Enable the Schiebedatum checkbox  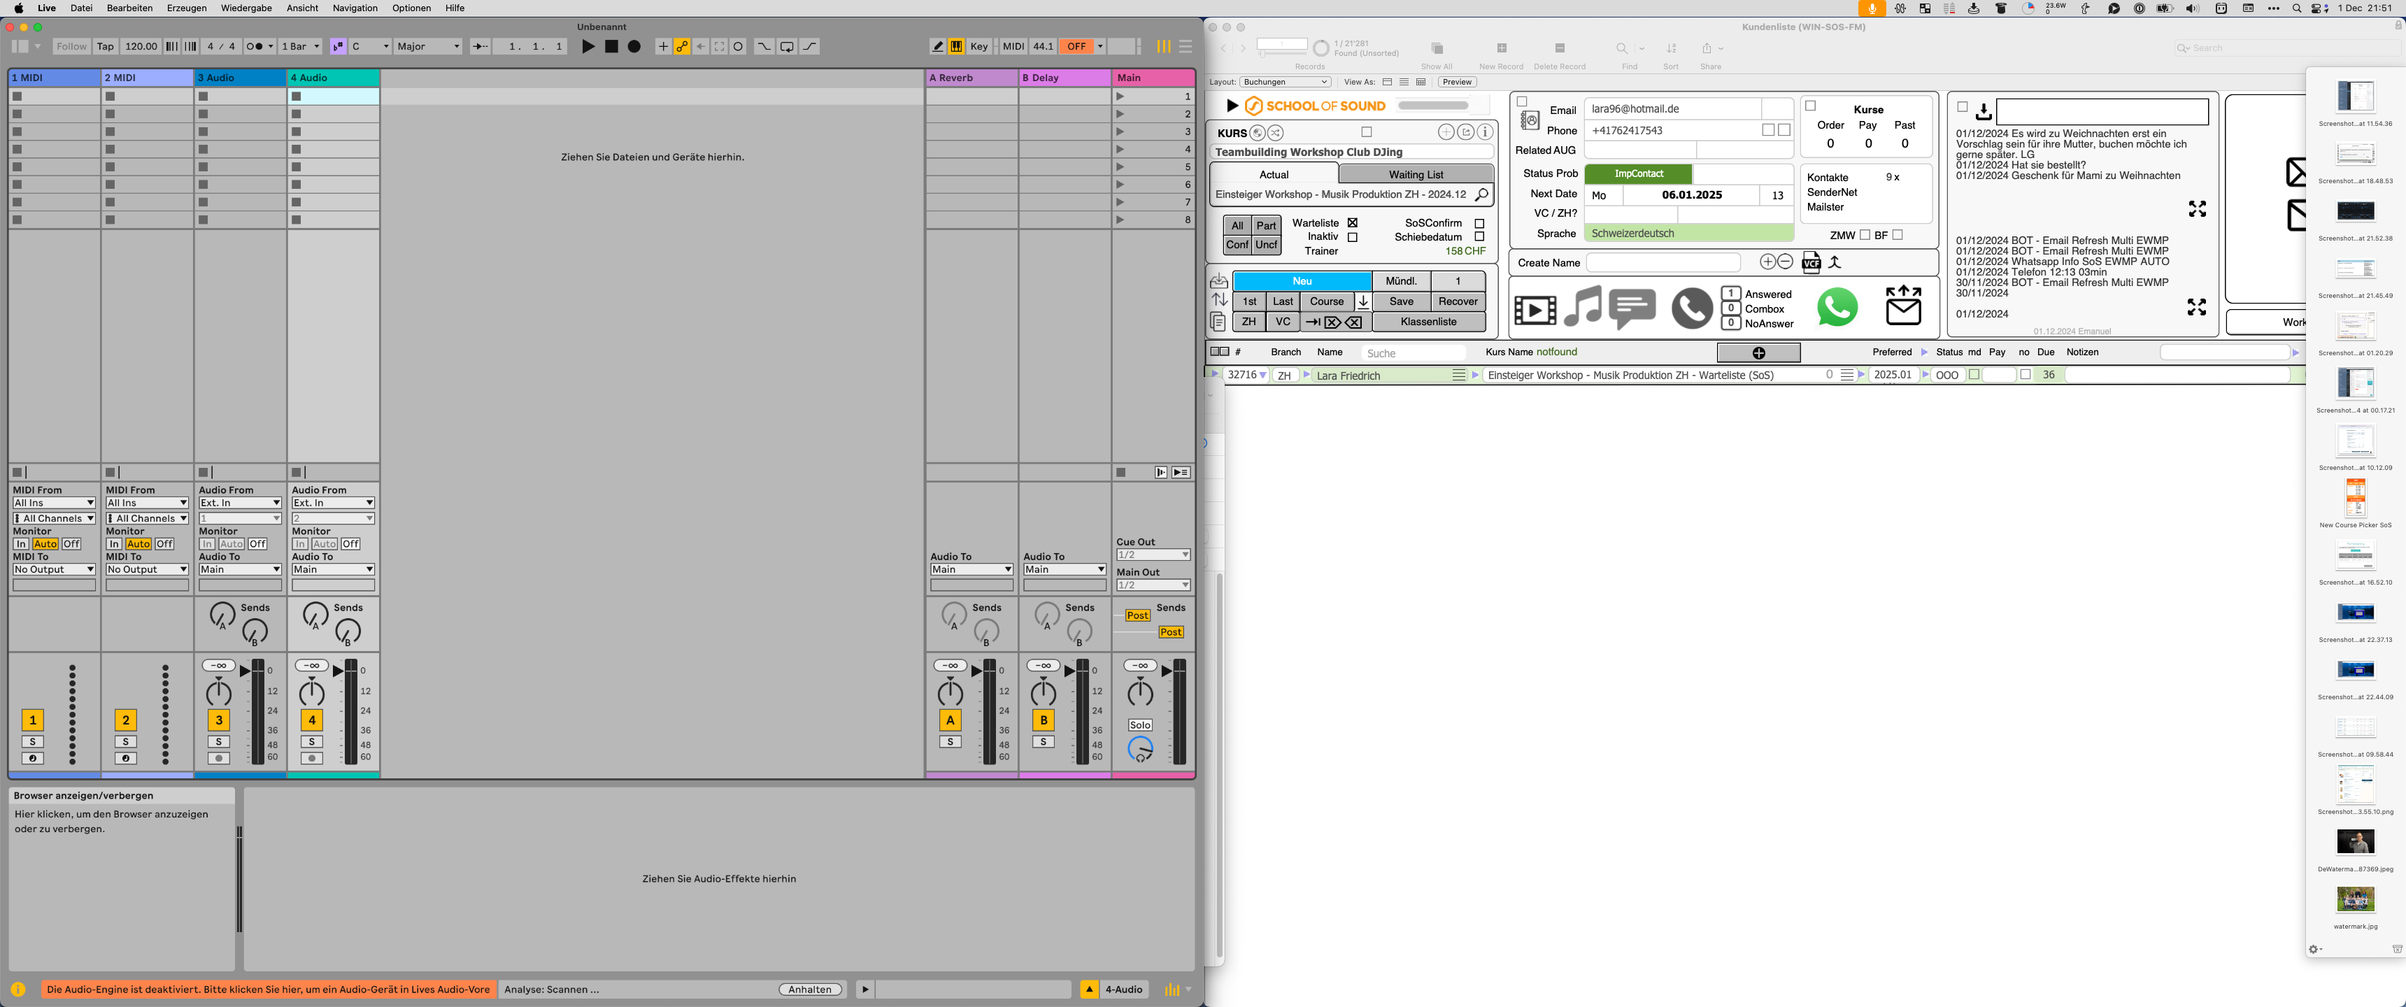coord(1479,237)
